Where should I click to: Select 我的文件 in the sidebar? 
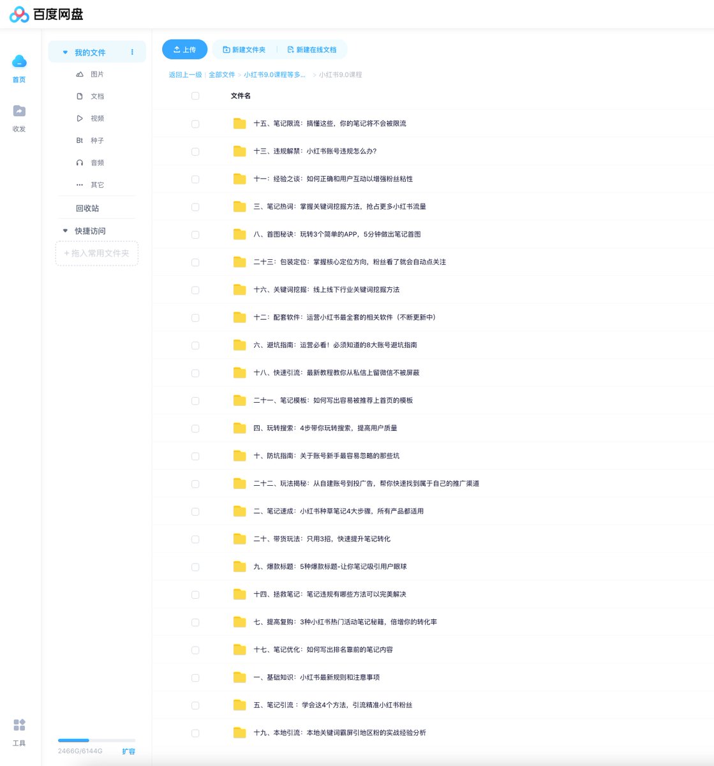[97, 52]
